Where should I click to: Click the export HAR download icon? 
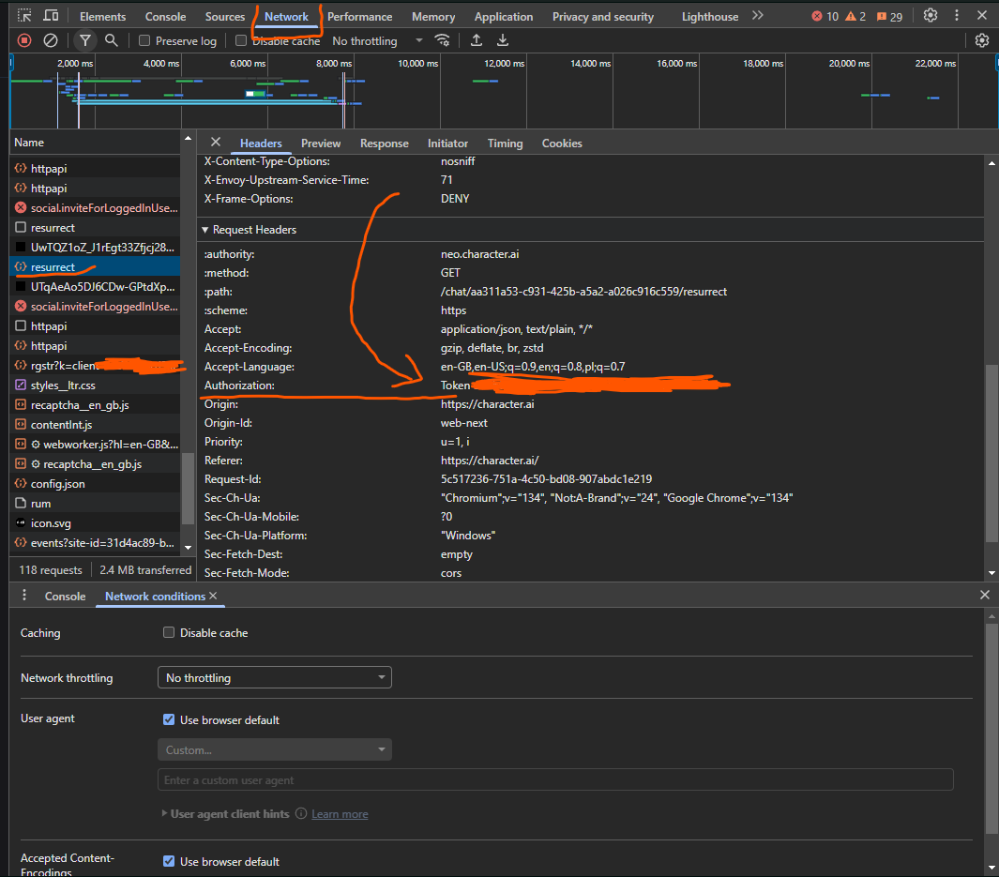tap(503, 40)
